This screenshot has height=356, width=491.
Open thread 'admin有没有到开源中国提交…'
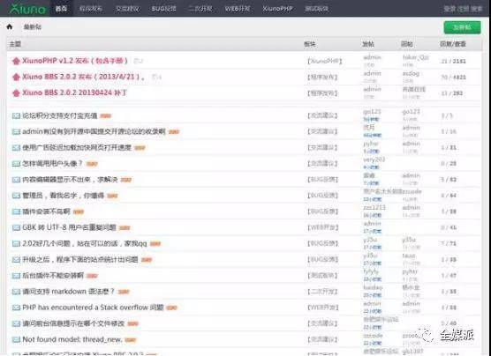click(94, 131)
